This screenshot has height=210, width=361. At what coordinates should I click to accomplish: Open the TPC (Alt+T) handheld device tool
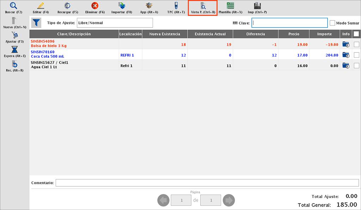(176, 6)
